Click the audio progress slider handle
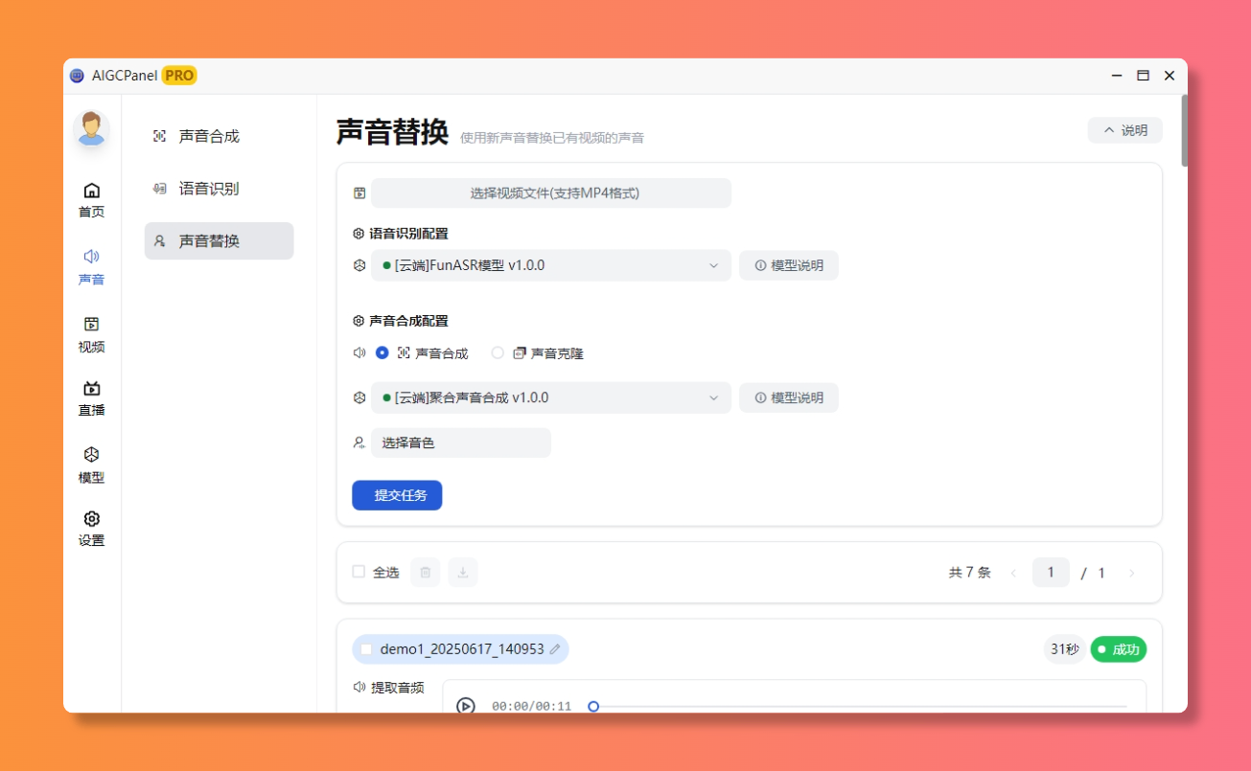 coord(593,707)
